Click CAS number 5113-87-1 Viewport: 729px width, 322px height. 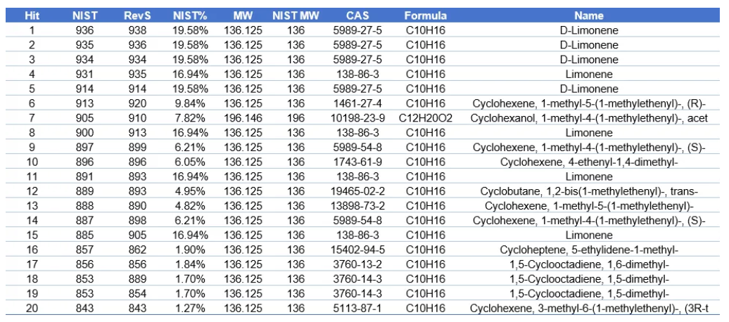point(357,308)
